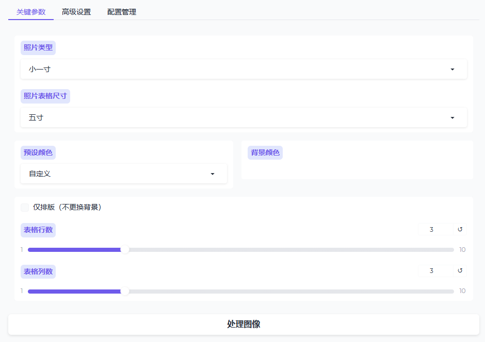The height and width of the screenshot is (342, 485).
Task: Click the 预设颜色 dropdown arrow icon
Action: pos(213,174)
